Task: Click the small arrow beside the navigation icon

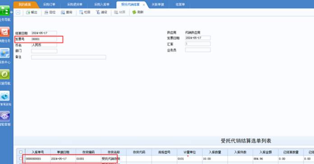Action: click(11, 12)
